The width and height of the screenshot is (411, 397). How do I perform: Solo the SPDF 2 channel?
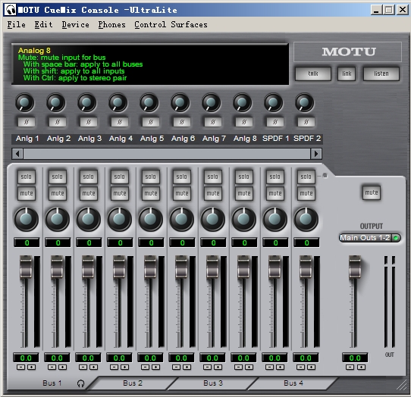click(x=306, y=177)
